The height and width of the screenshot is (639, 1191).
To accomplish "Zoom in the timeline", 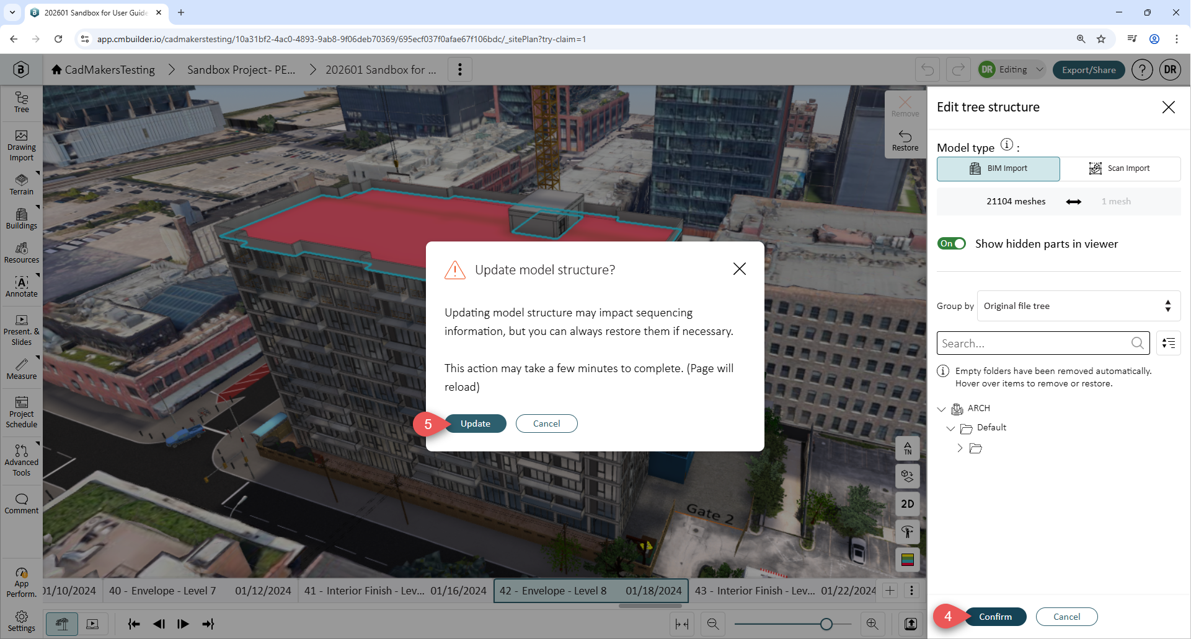I will click(x=872, y=624).
